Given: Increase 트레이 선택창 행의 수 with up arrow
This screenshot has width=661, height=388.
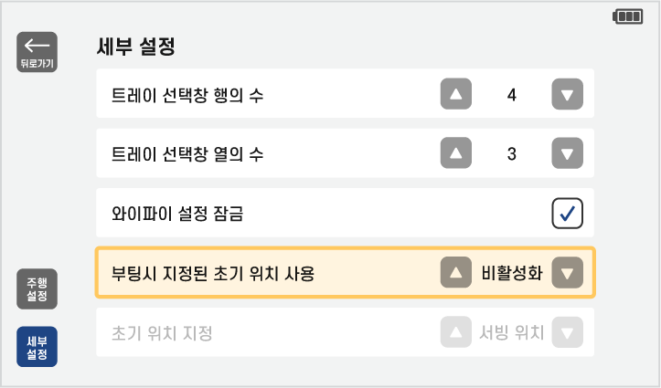Looking at the screenshot, I should (x=455, y=93).
